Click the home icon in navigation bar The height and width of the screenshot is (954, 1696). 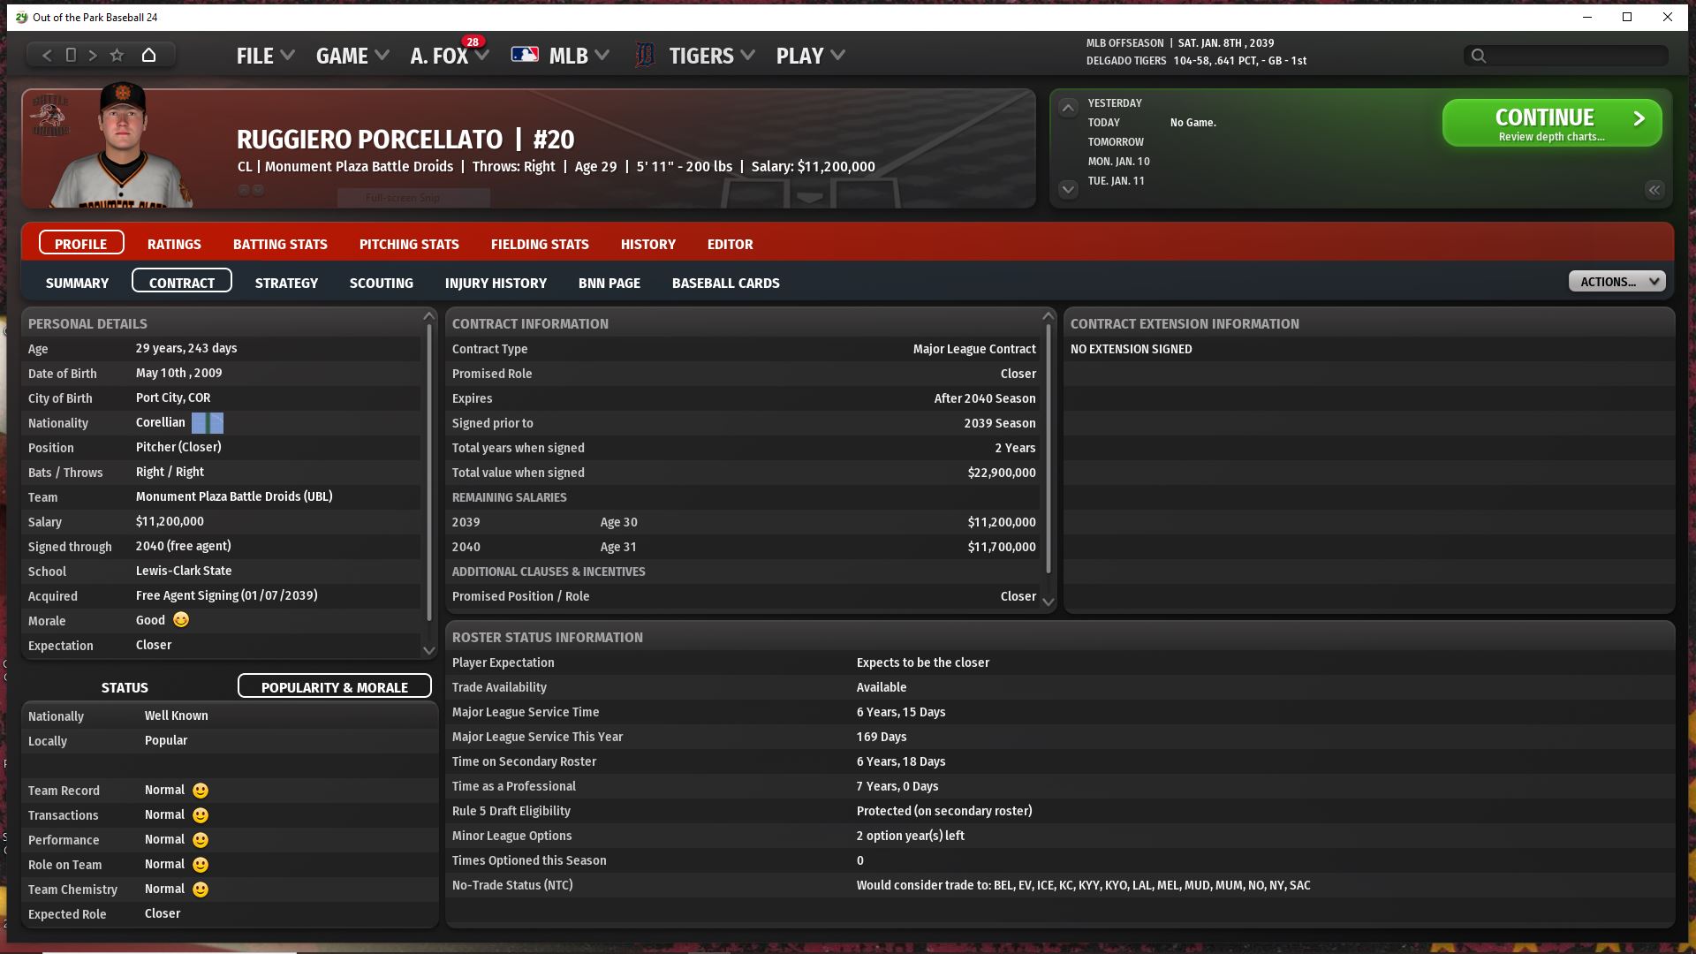pos(148,55)
